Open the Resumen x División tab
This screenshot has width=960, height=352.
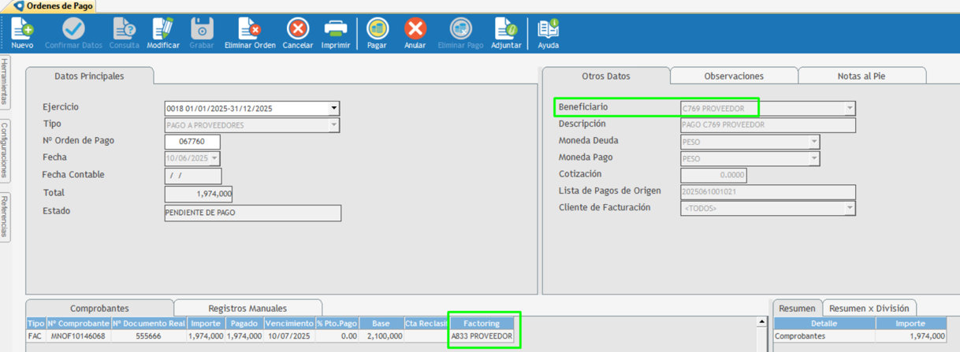click(x=869, y=309)
